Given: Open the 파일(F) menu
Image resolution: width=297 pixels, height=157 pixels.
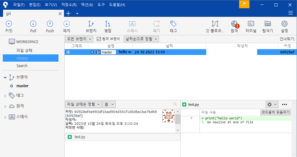Looking at the screenshot, I should click(x=19, y=5).
